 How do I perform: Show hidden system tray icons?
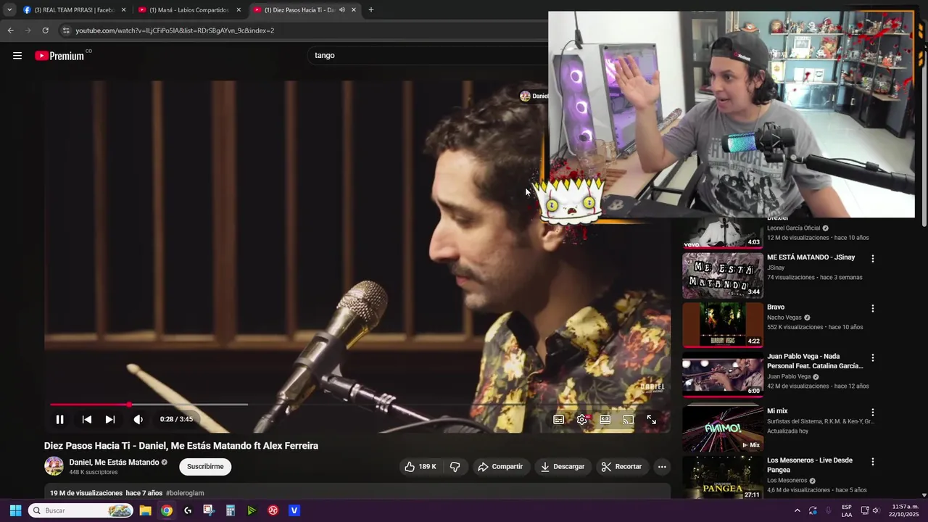797,510
